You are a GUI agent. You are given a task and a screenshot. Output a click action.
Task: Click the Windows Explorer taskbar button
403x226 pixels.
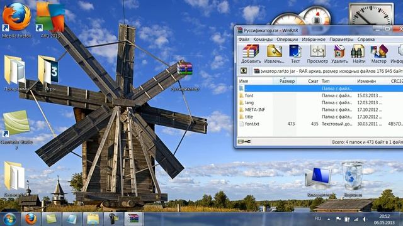(93, 219)
